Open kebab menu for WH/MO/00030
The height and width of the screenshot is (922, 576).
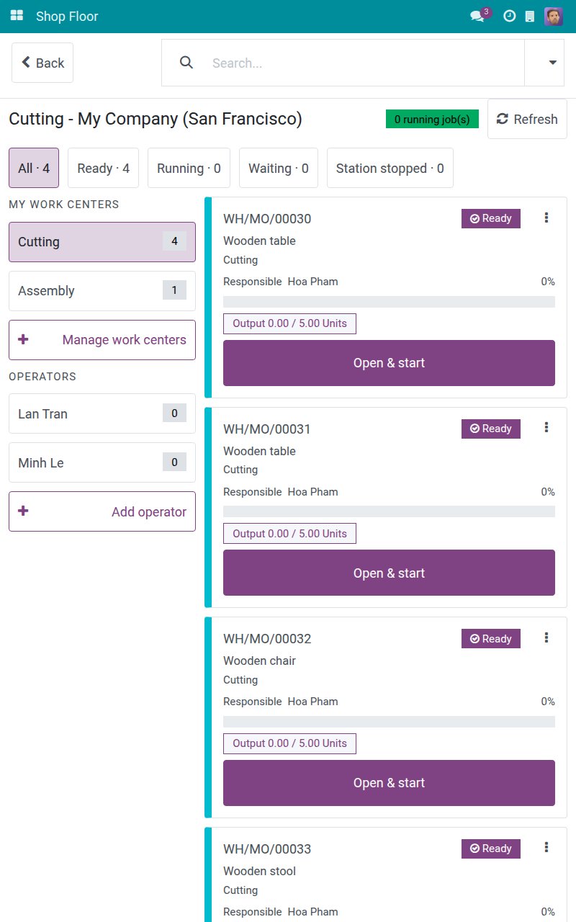(x=546, y=218)
